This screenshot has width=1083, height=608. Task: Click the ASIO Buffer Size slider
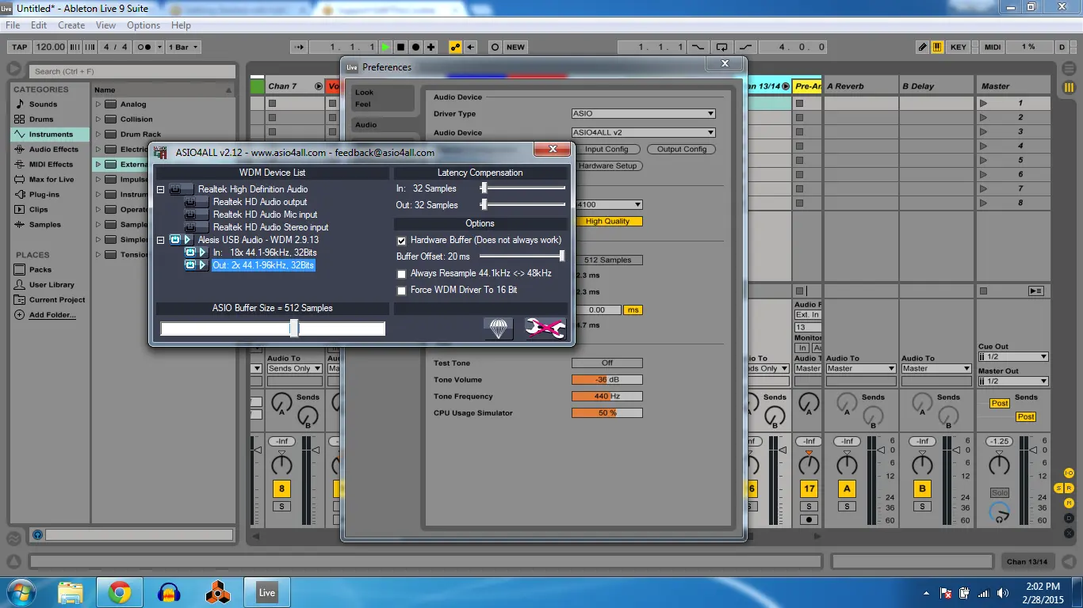tap(273, 329)
